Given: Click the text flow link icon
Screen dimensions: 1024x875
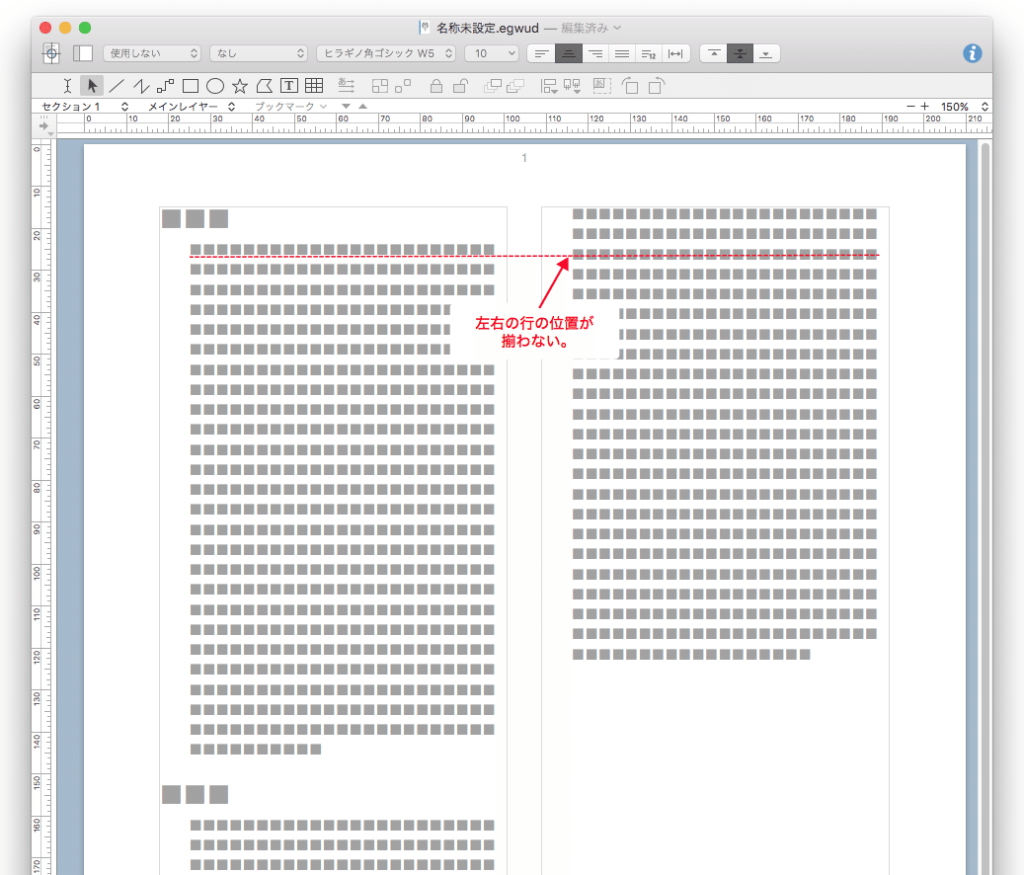Looking at the screenshot, I should [347, 86].
